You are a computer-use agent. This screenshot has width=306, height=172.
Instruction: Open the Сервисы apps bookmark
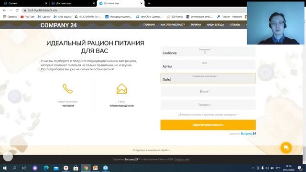pos(10,17)
